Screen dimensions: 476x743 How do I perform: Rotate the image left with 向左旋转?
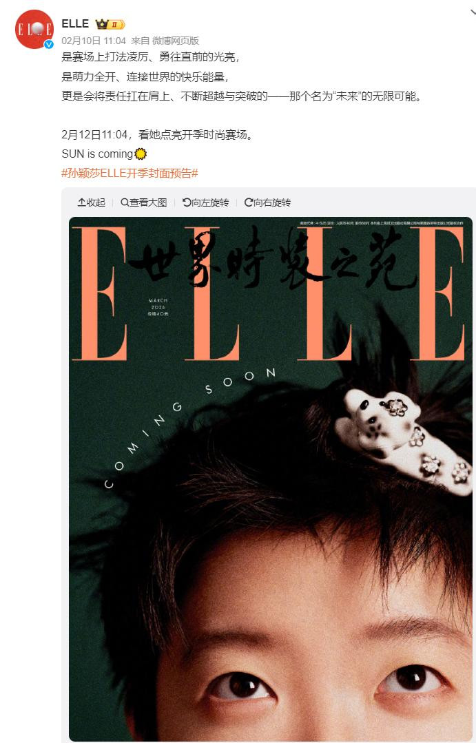(205, 203)
